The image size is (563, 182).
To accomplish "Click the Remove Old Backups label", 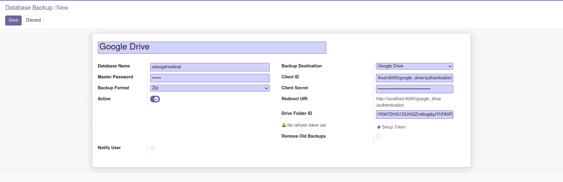I will point(303,136).
